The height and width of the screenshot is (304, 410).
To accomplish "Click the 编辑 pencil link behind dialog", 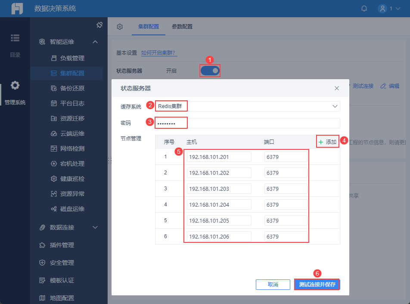I will [x=390, y=86].
